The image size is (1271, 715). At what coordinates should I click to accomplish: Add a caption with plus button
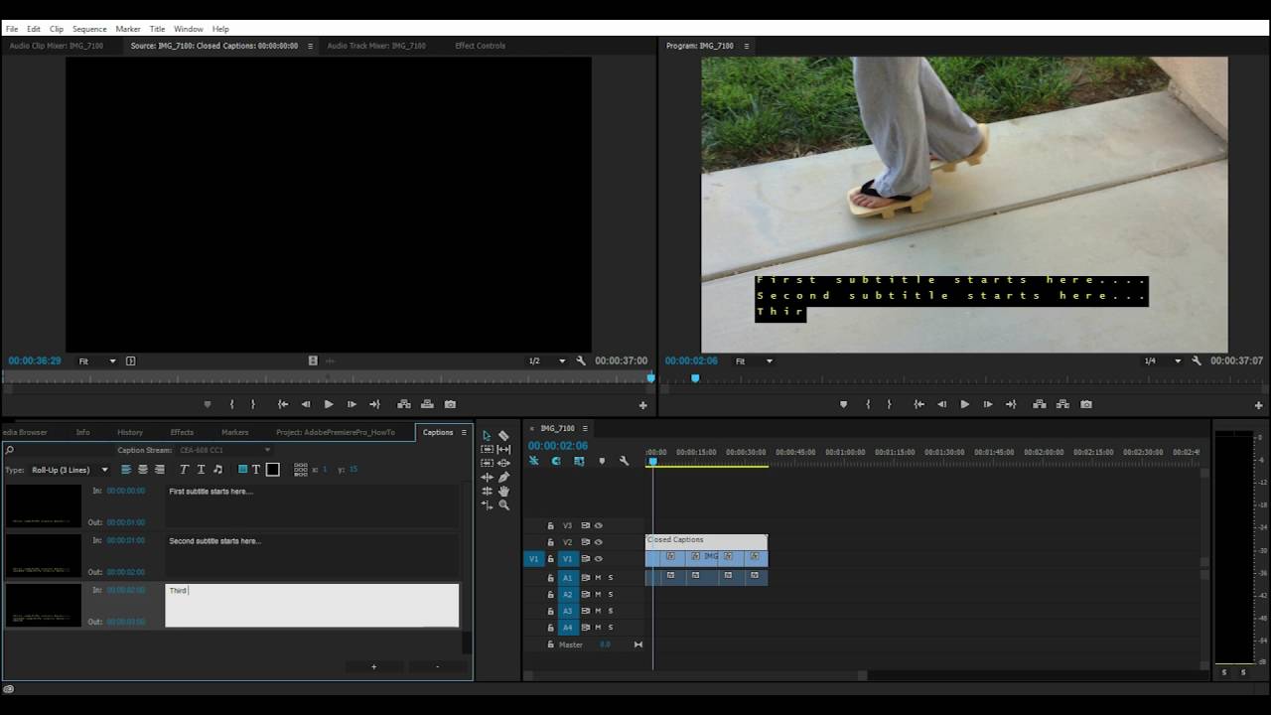pos(373,666)
